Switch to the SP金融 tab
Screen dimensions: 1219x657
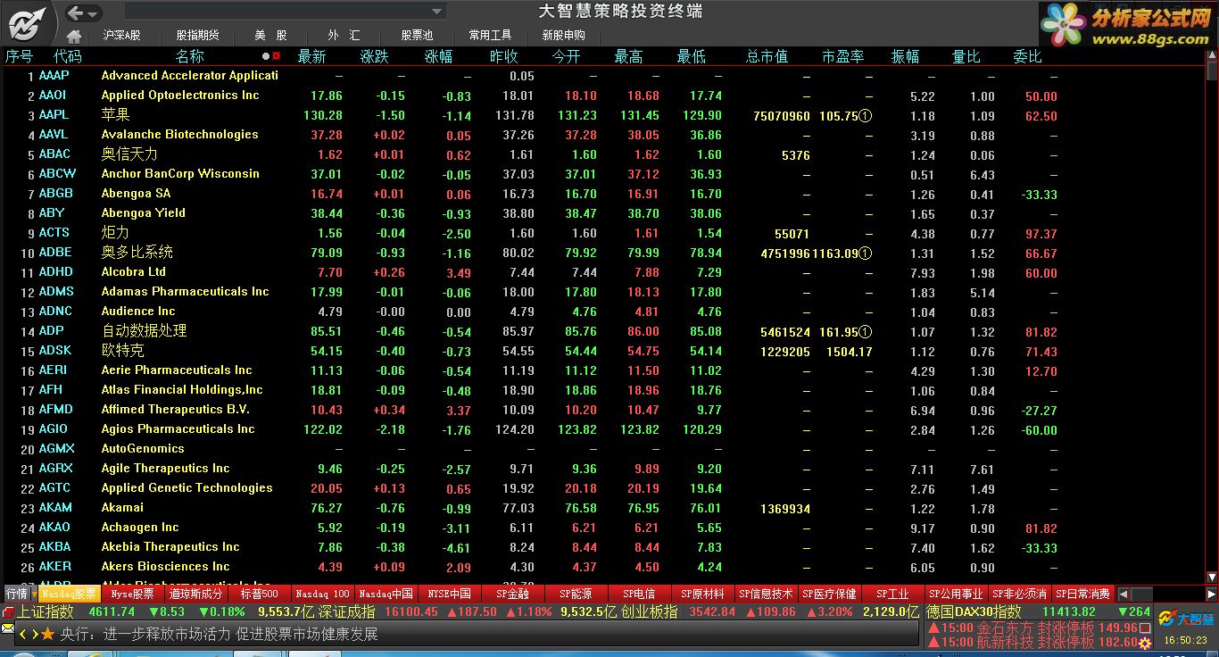(x=513, y=594)
